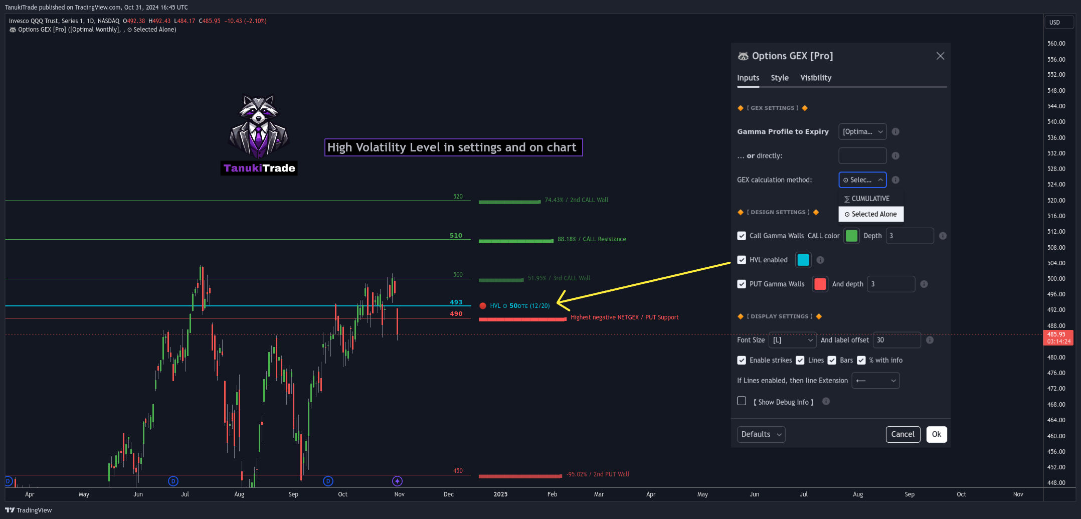Screen dimensions: 1081x519
Task: Open the green CALL color swatch
Action: tap(851, 236)
